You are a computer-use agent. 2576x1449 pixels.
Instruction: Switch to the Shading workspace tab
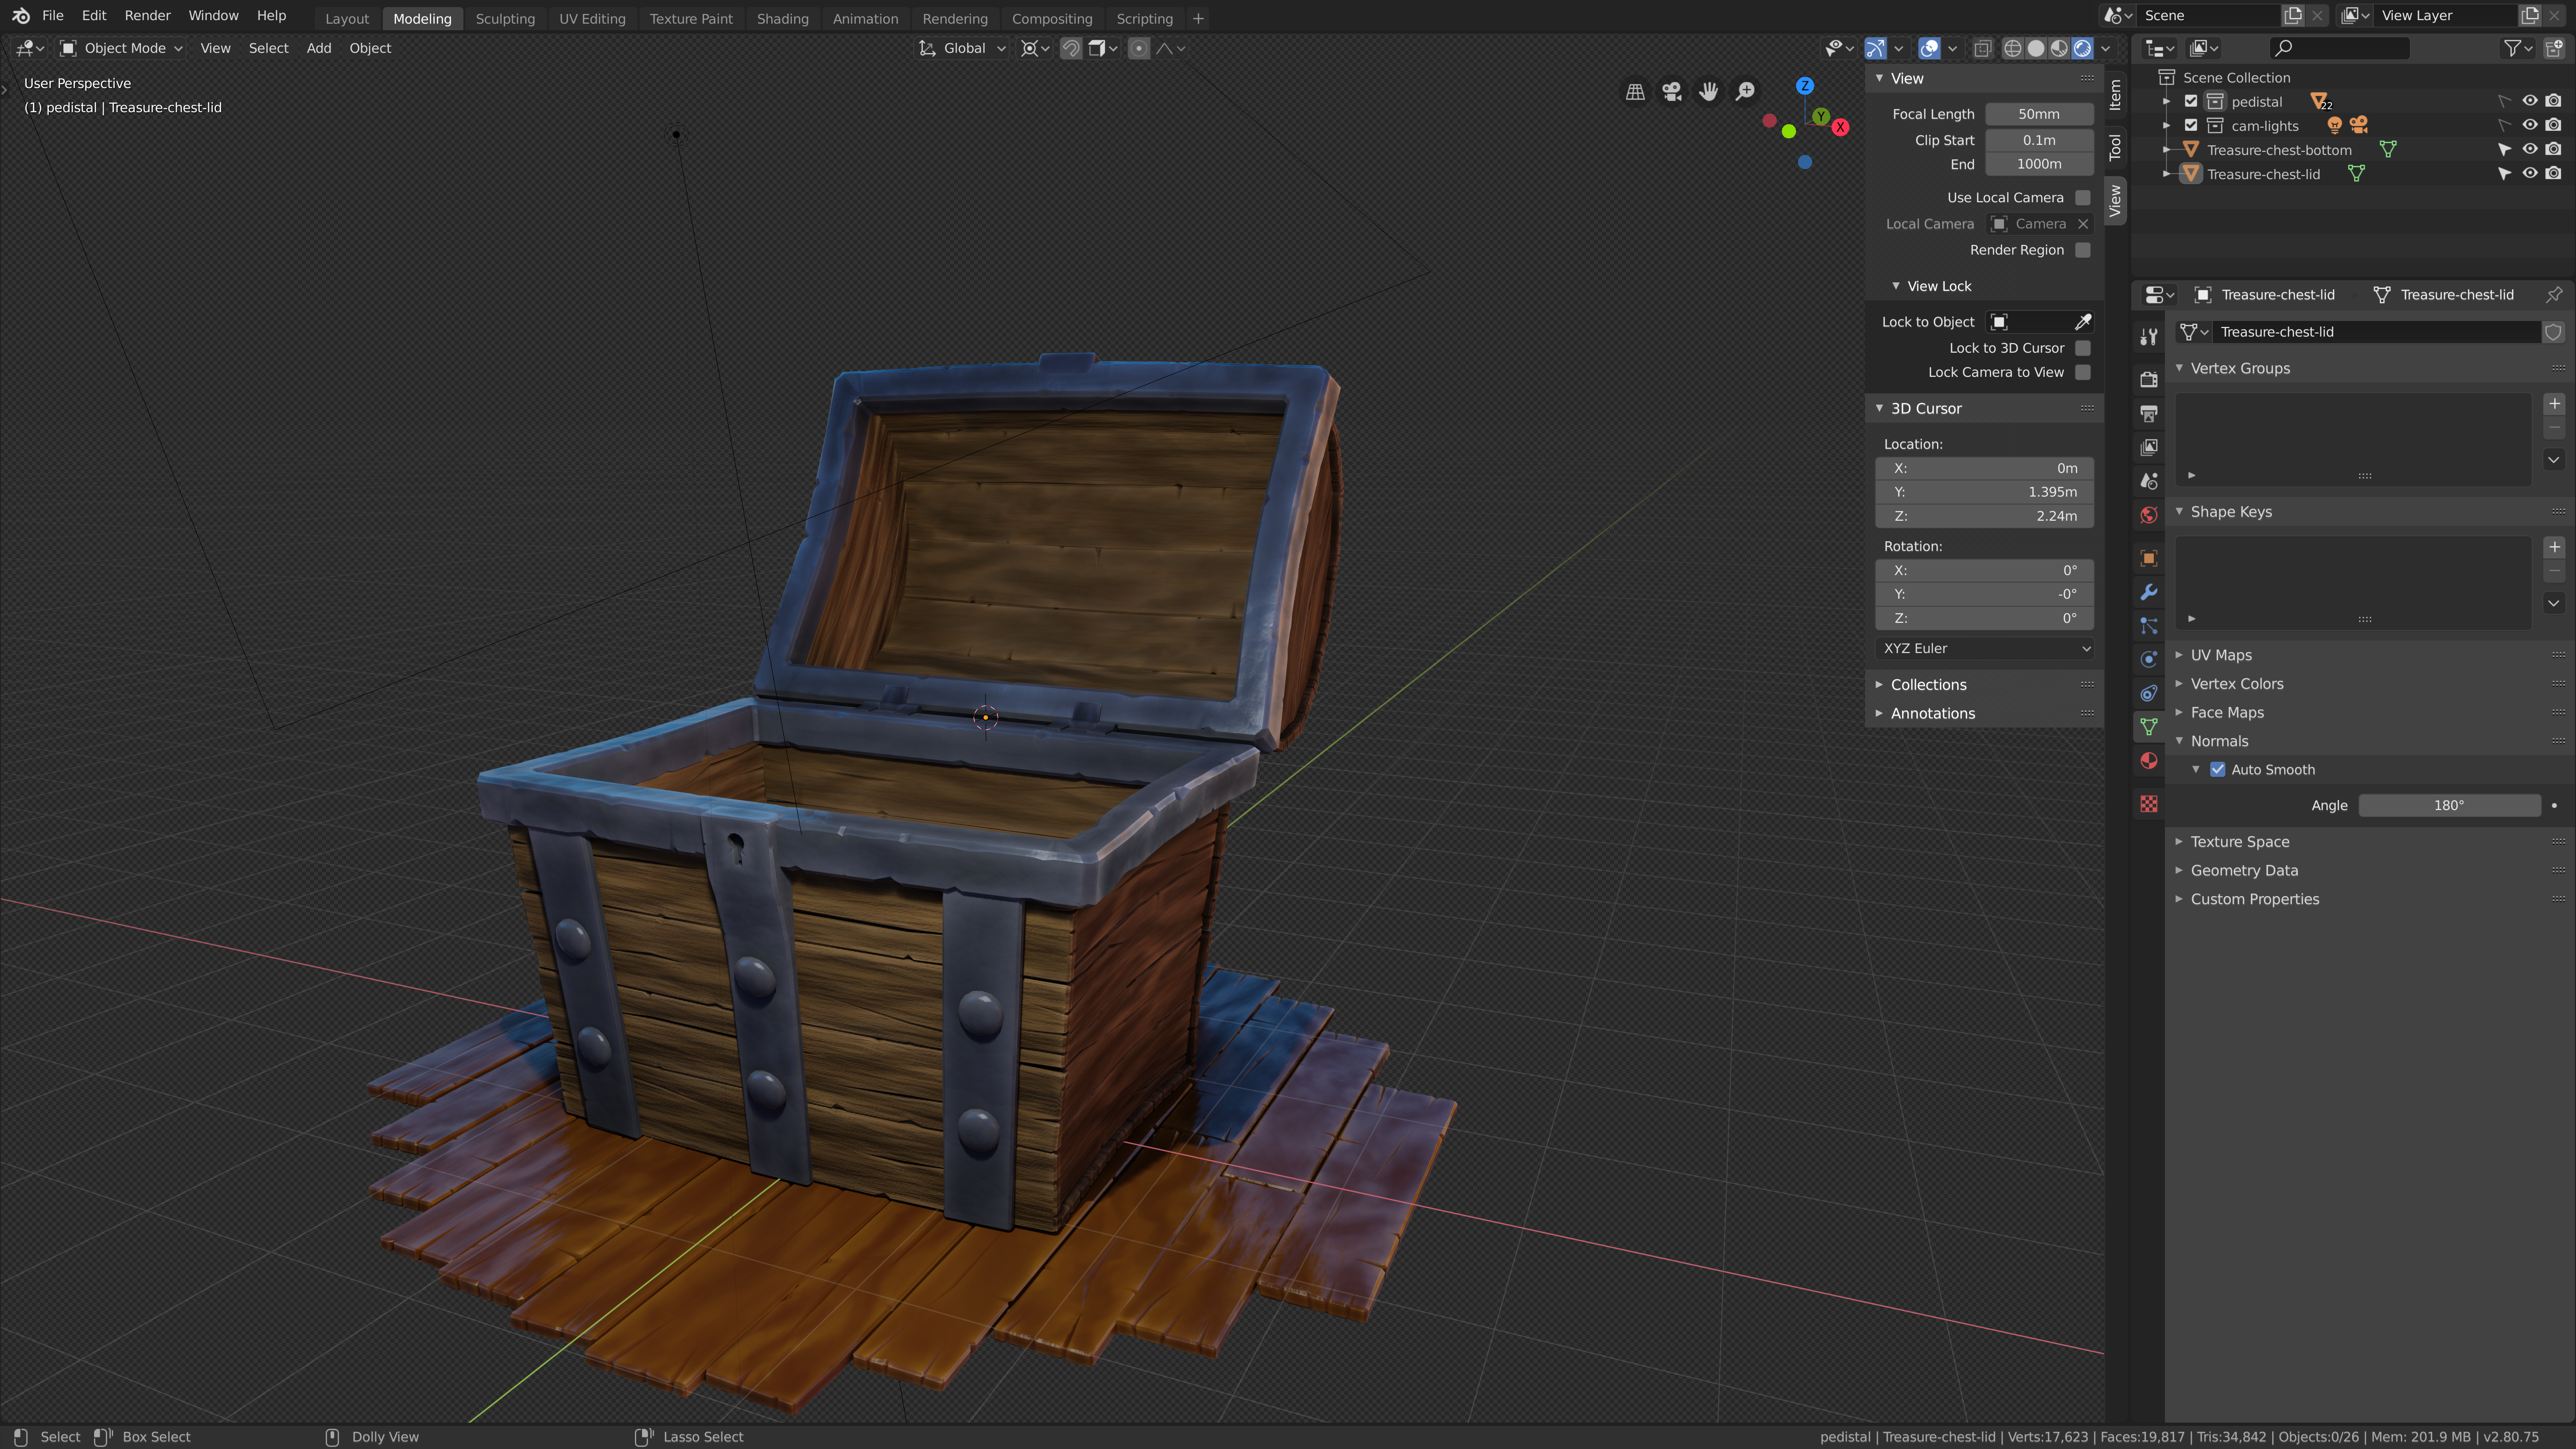tap(783, 18)
